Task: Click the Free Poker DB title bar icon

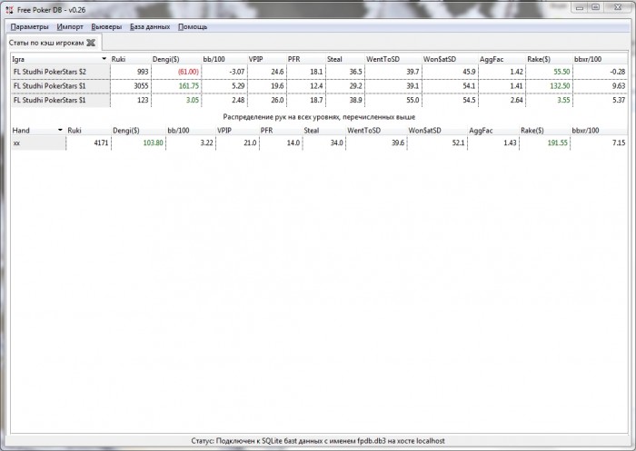Action: coord(9,10)
